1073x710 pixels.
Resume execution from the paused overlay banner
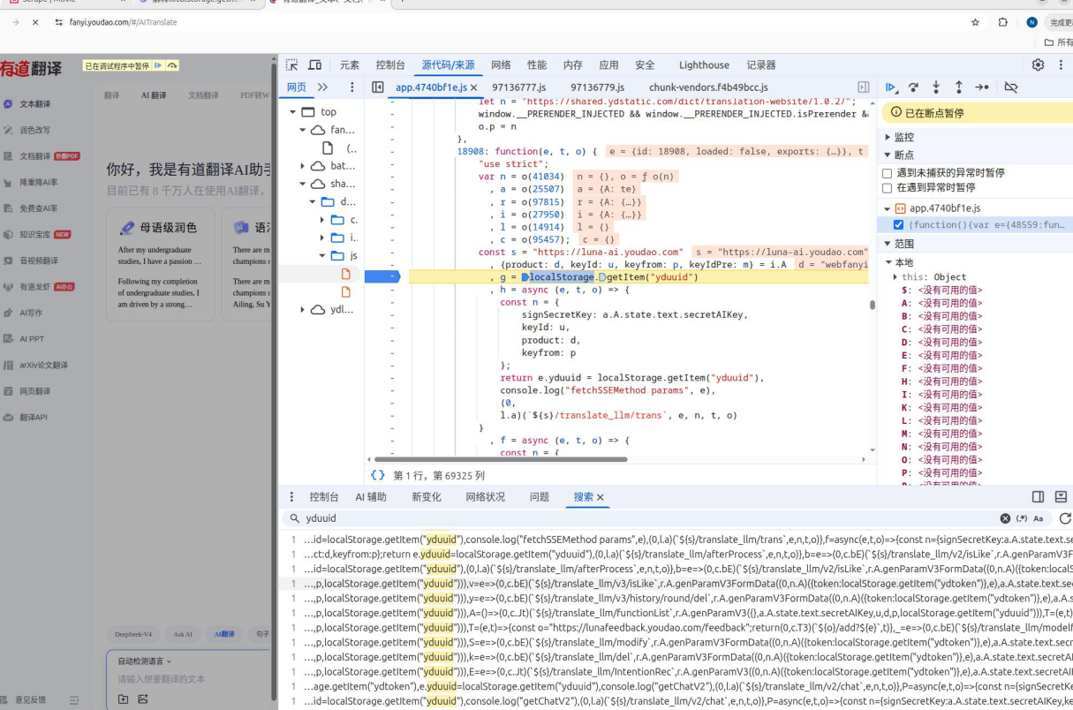(158, 65)
